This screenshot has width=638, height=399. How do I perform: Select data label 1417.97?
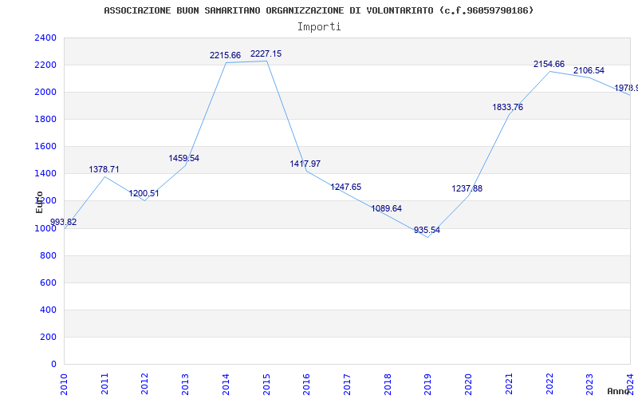tap(305, 164)
